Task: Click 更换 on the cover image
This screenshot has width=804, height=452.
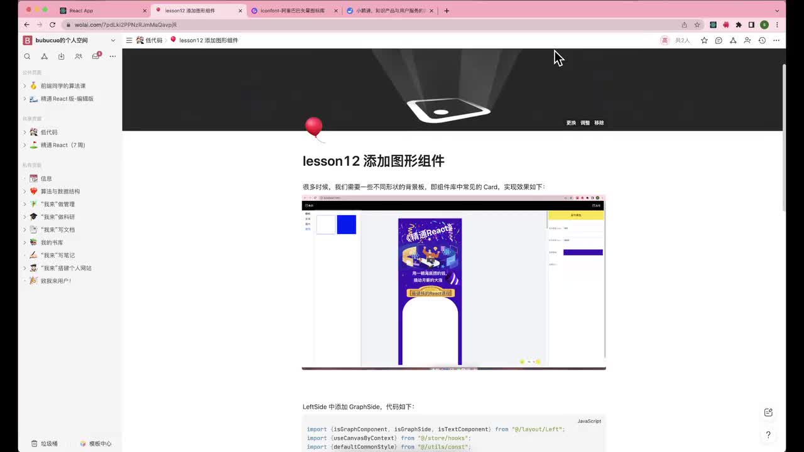Action: [571, 123]
